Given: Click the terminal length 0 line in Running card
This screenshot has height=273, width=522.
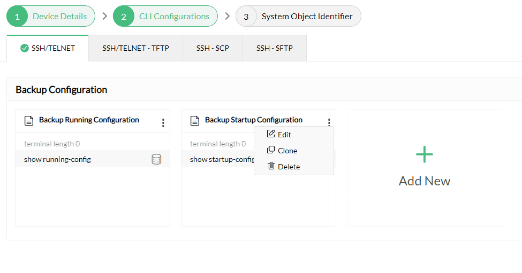Looking at the screenshot, I should tap(52, 144).
